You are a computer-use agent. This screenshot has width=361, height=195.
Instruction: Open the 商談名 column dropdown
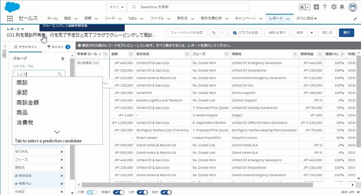point(295,54)
